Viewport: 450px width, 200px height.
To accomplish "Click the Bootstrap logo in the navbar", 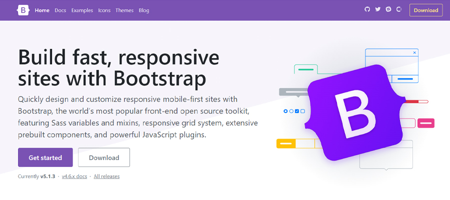I will coord(23,10).
